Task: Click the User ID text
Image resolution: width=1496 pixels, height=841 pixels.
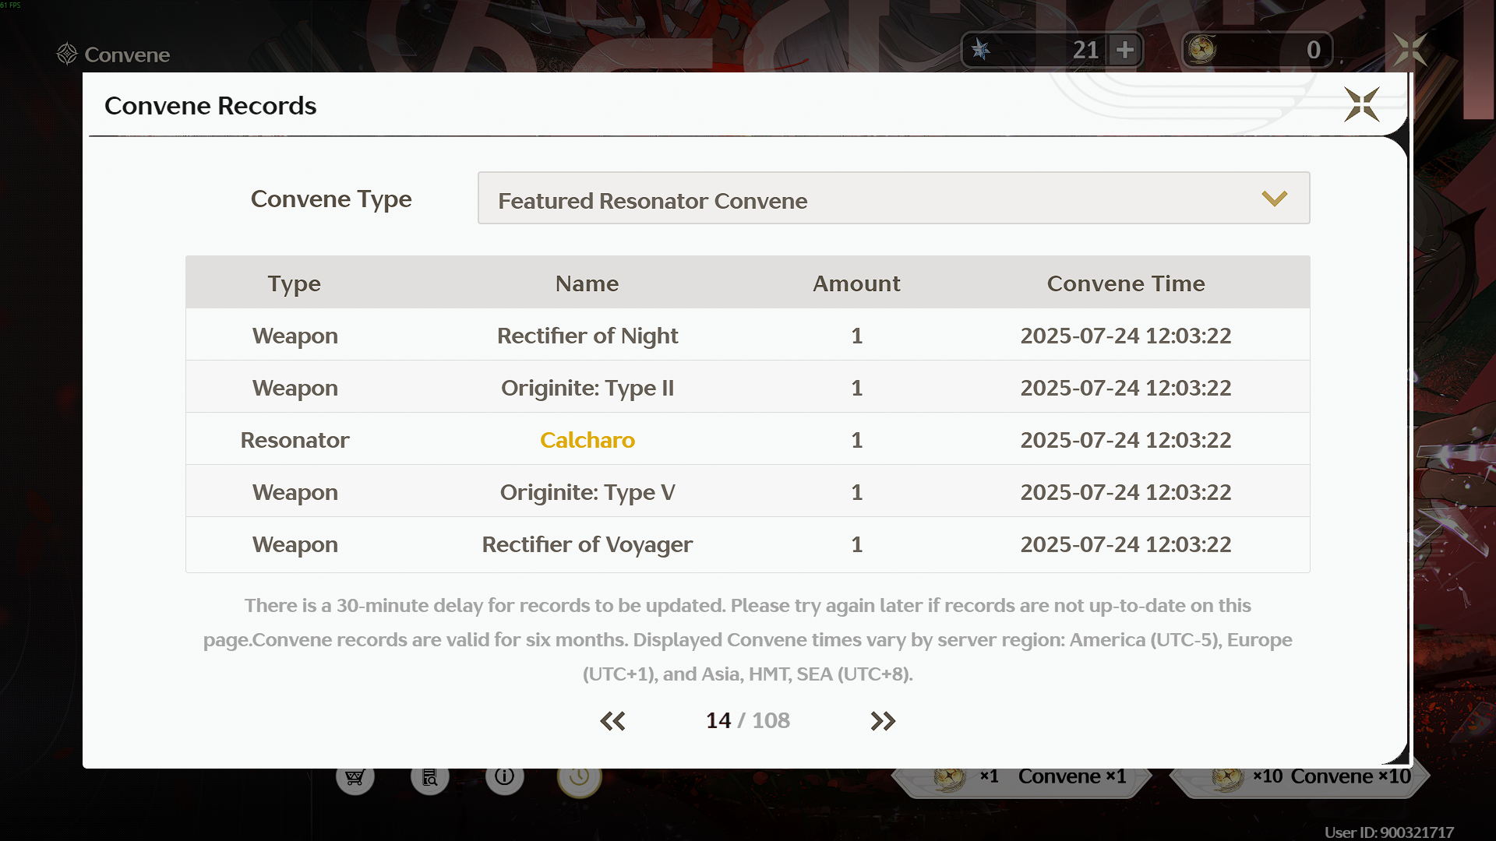Action: click(x=1389, y=832)
